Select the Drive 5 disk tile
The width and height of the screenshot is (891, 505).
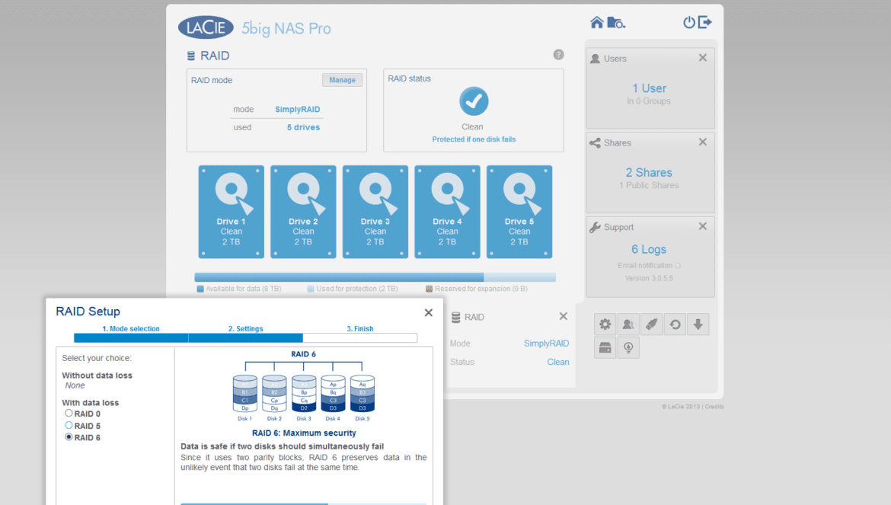point(519,212)
